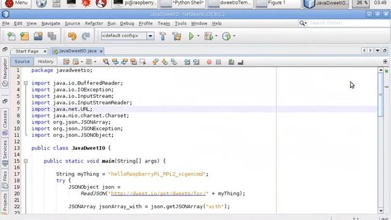The height and width of the screenshot is (220, 391).
Task: Show opened documents list arrow
Action: point(378,51)
